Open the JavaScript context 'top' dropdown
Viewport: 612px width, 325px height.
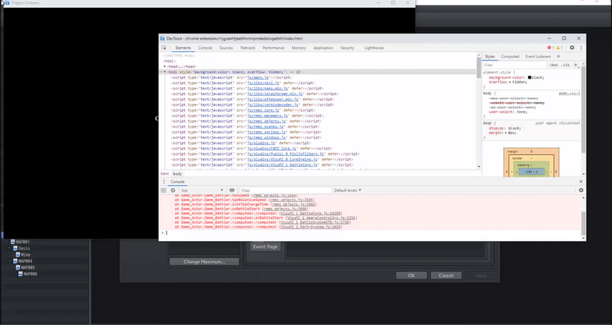[201, 190]
